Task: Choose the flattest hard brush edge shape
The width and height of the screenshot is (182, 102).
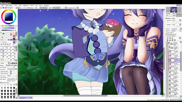Action: coord(16,63)
